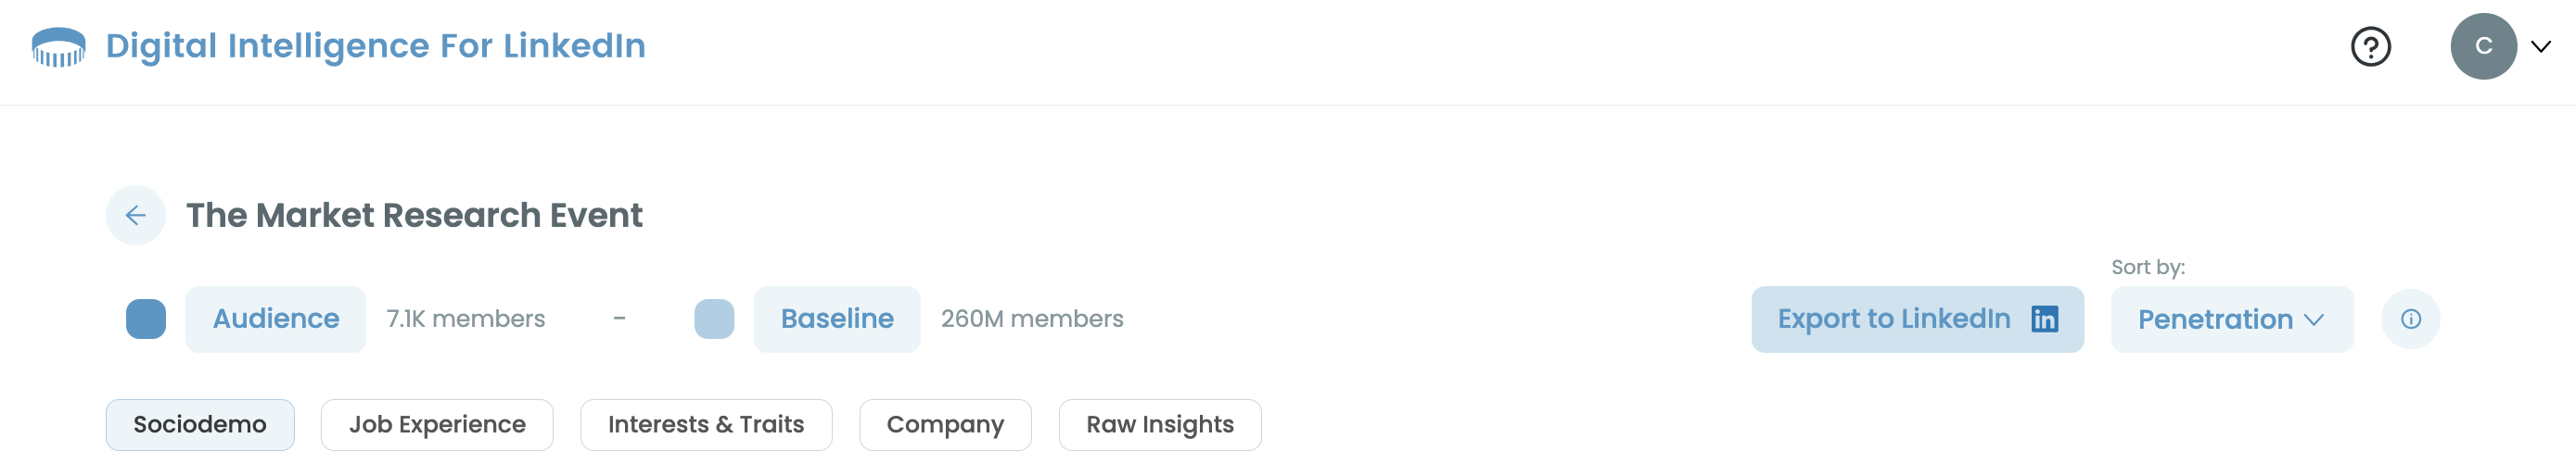This screenshot has width=2576, height=476.
Task: Click the user avatar with letter C
Action: tap(2482, 47)
